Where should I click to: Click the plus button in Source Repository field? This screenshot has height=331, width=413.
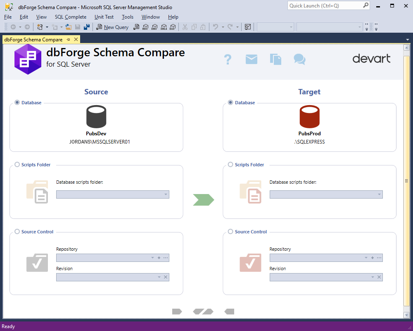pyautogui.click(x=159, y=258)
